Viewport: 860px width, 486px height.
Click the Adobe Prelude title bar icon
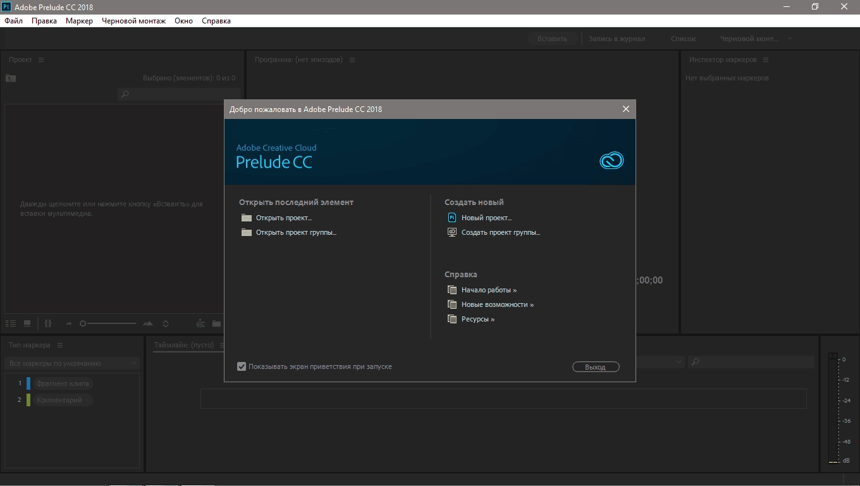point(6,7)
